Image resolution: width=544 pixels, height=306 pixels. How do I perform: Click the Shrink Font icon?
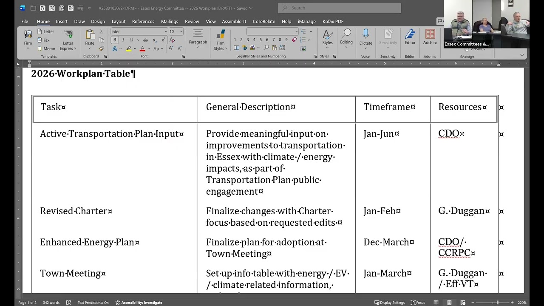(180, 48)
